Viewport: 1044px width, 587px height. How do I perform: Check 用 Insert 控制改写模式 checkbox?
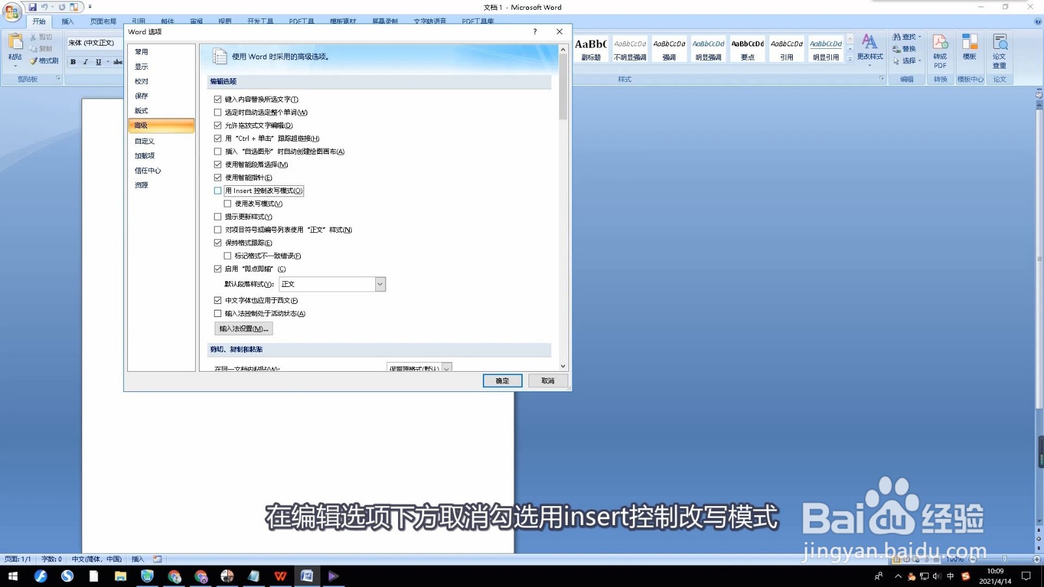coord(218,190)
